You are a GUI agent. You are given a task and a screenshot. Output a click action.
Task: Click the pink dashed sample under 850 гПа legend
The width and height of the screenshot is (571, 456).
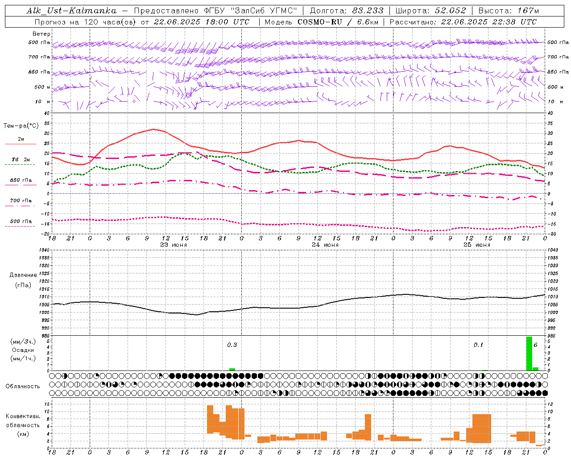pos(20,185)
